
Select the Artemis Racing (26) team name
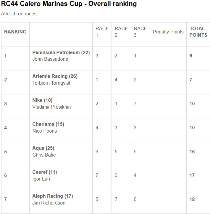(55, 76)
